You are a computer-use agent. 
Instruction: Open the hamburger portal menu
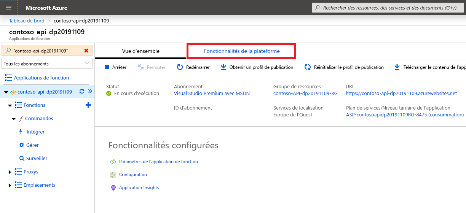(x=9, y=8)
